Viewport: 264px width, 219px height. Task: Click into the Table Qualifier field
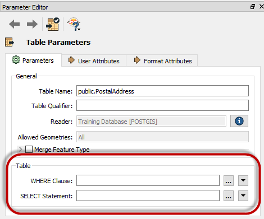coord(162,105)
